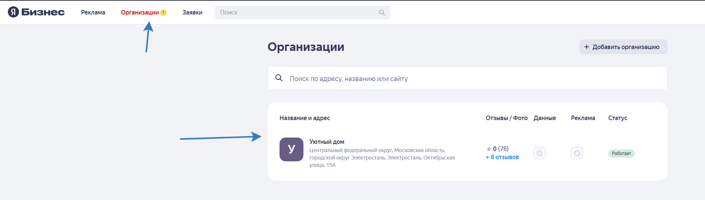The height and width of the screenshot is (200, 705).
Task: Click the advertising status icon for Уютный дом
Action: (577, 153)
